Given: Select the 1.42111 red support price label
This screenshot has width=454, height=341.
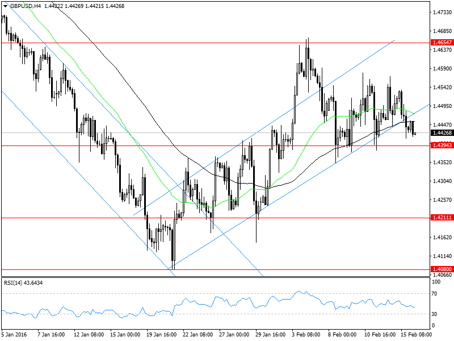Looking at the screenshot, I should (442, 218).
